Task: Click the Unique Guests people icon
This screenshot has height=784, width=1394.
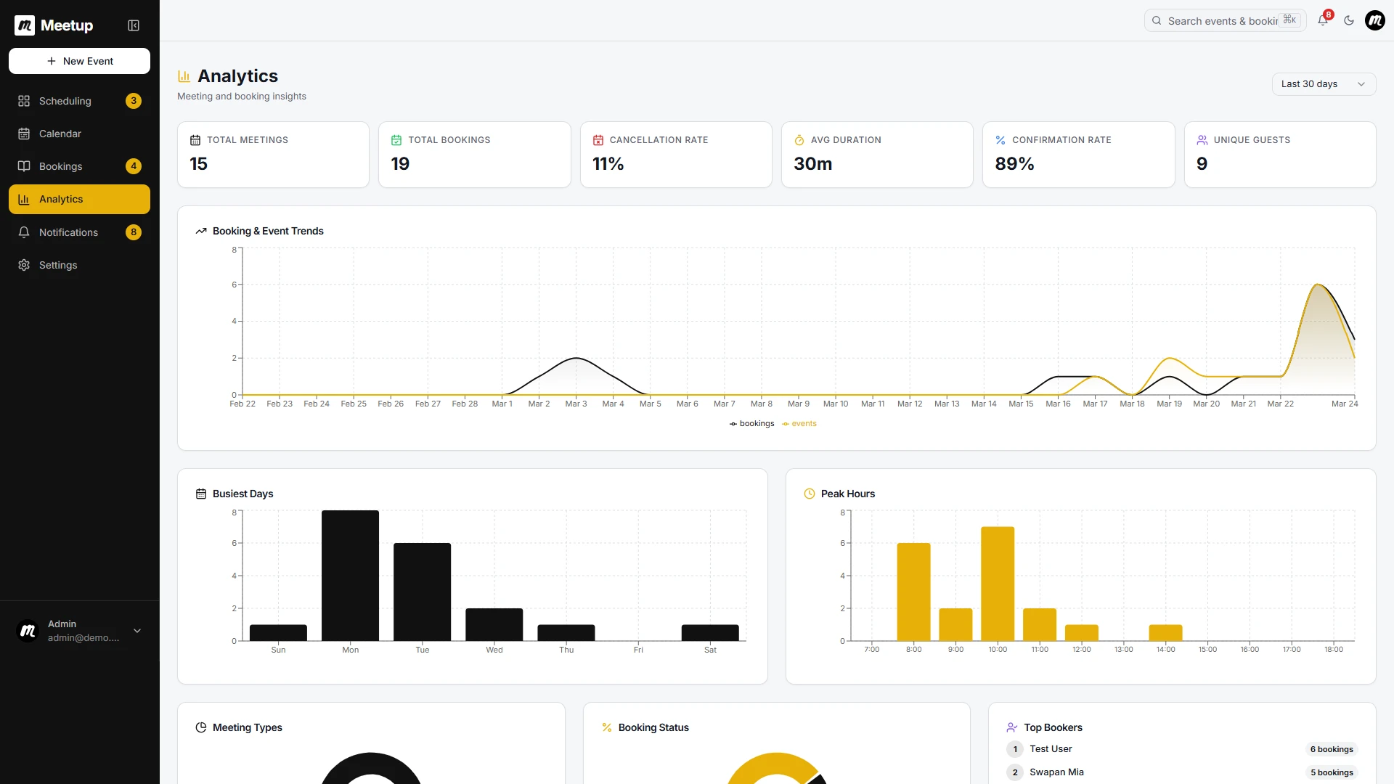Action: tap(1202, 140)
